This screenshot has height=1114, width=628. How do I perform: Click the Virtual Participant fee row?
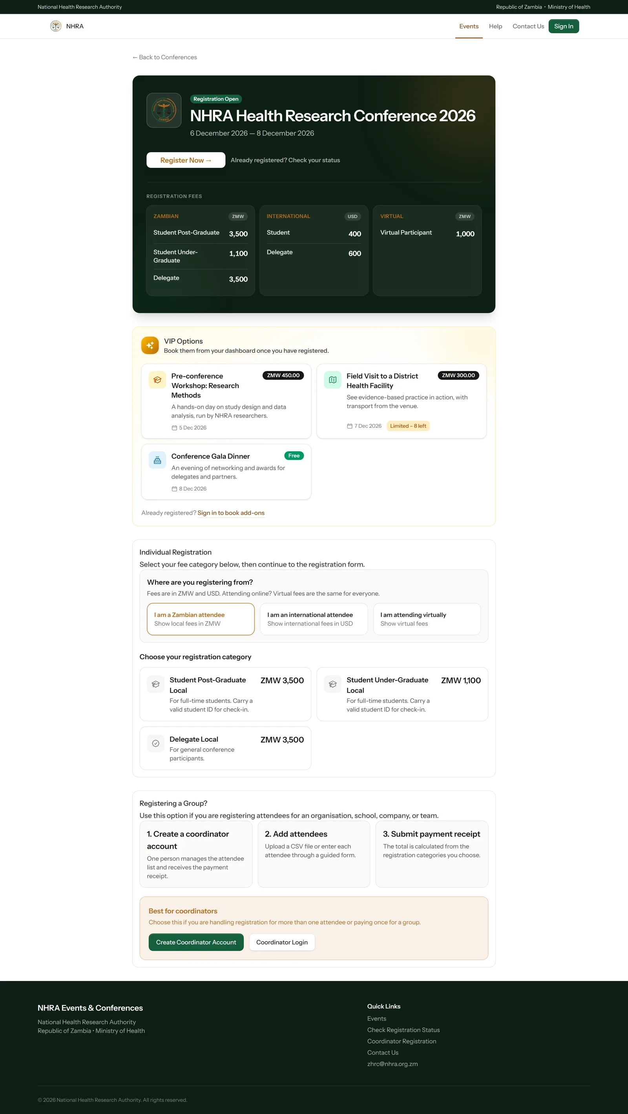427,233
